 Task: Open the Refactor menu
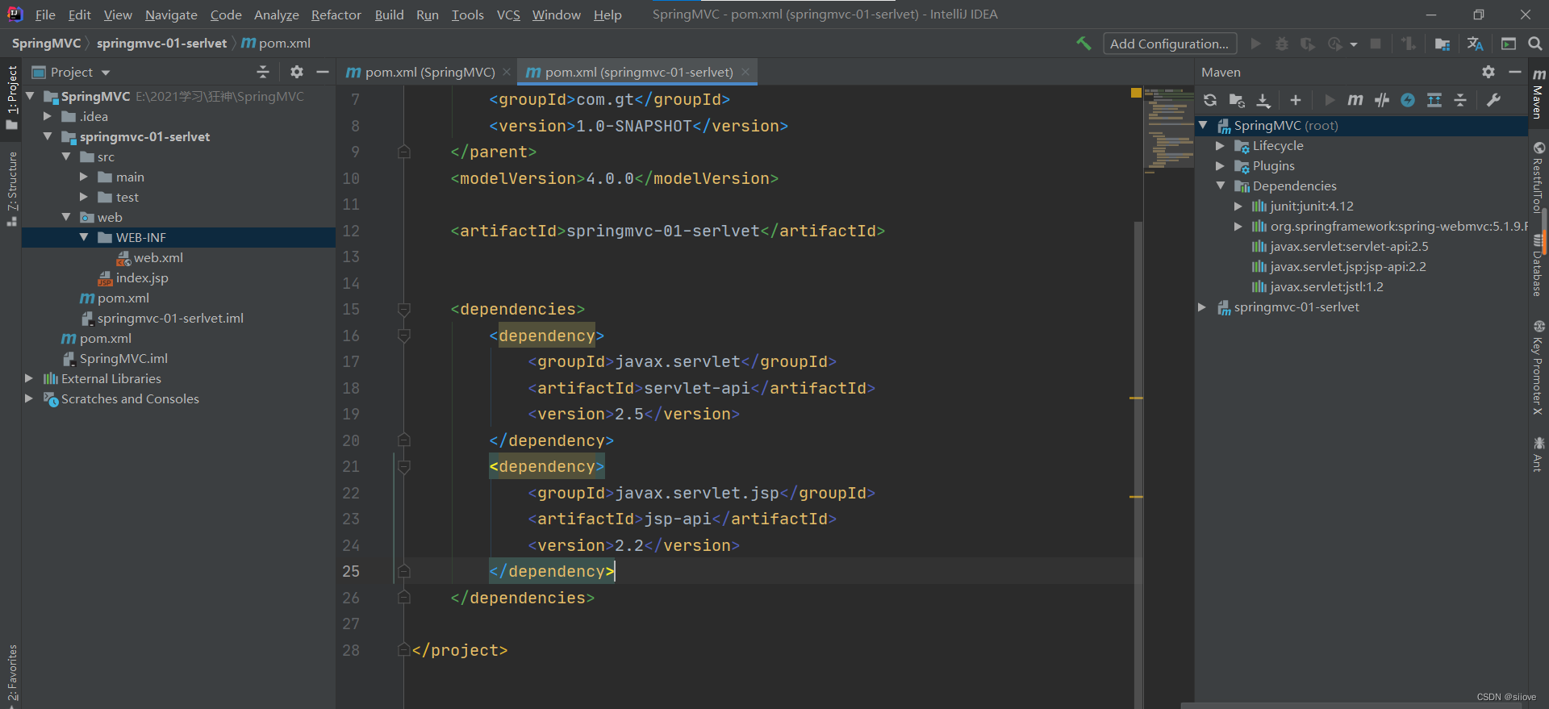[x=336, y=15]
